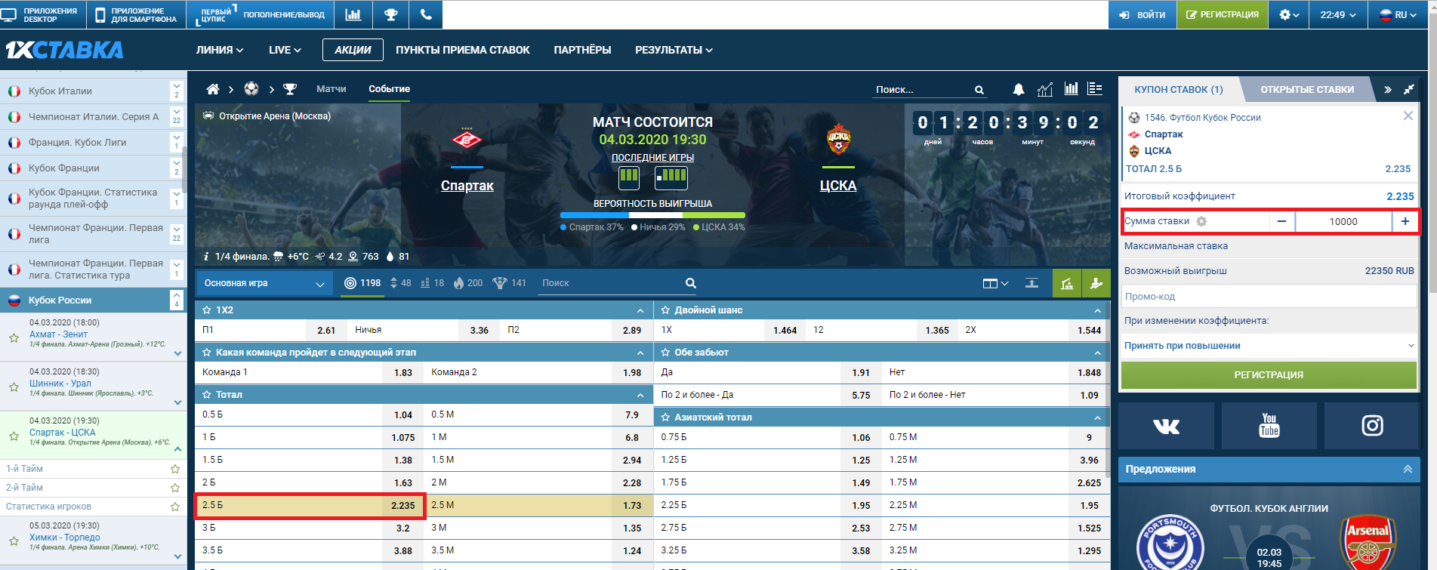Open the RU language selector
The width and height of the screenshot is (1437, 570).
[1398, 14]
